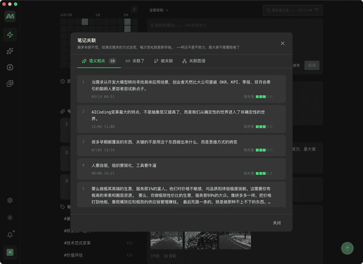Open the hexagon settings icon
The image size is (363, 264).
point(10,201)
